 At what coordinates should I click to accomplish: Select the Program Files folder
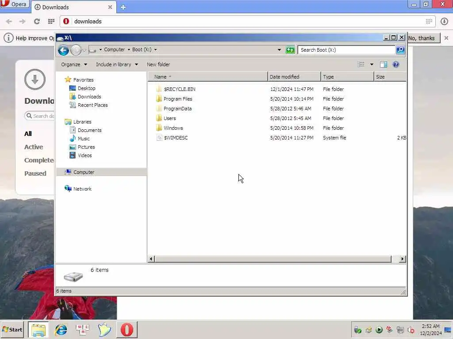click(178, 99)
